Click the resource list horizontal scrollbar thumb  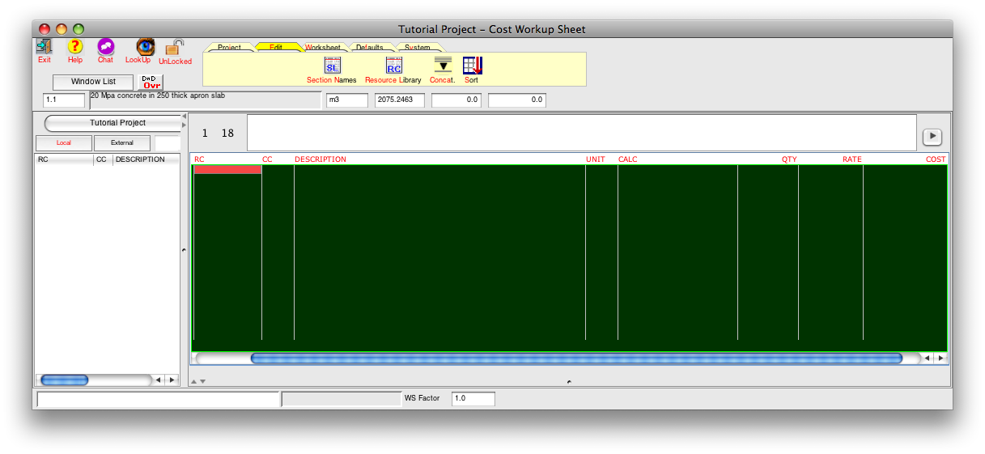(64, 380)
